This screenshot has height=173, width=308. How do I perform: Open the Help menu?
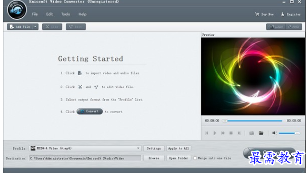point(82,14)
